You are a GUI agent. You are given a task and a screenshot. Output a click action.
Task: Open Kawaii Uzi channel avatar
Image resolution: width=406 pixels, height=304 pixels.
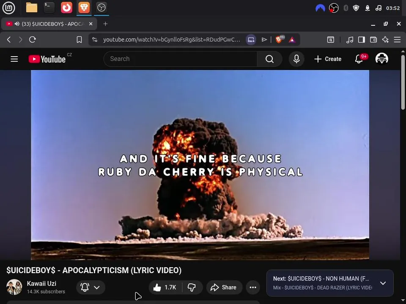[x=14, y=287]
